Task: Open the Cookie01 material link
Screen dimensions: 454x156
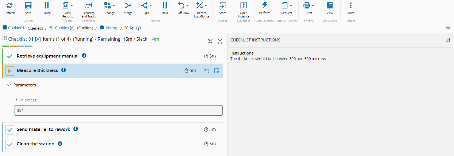Action: [x=16, y=28]
